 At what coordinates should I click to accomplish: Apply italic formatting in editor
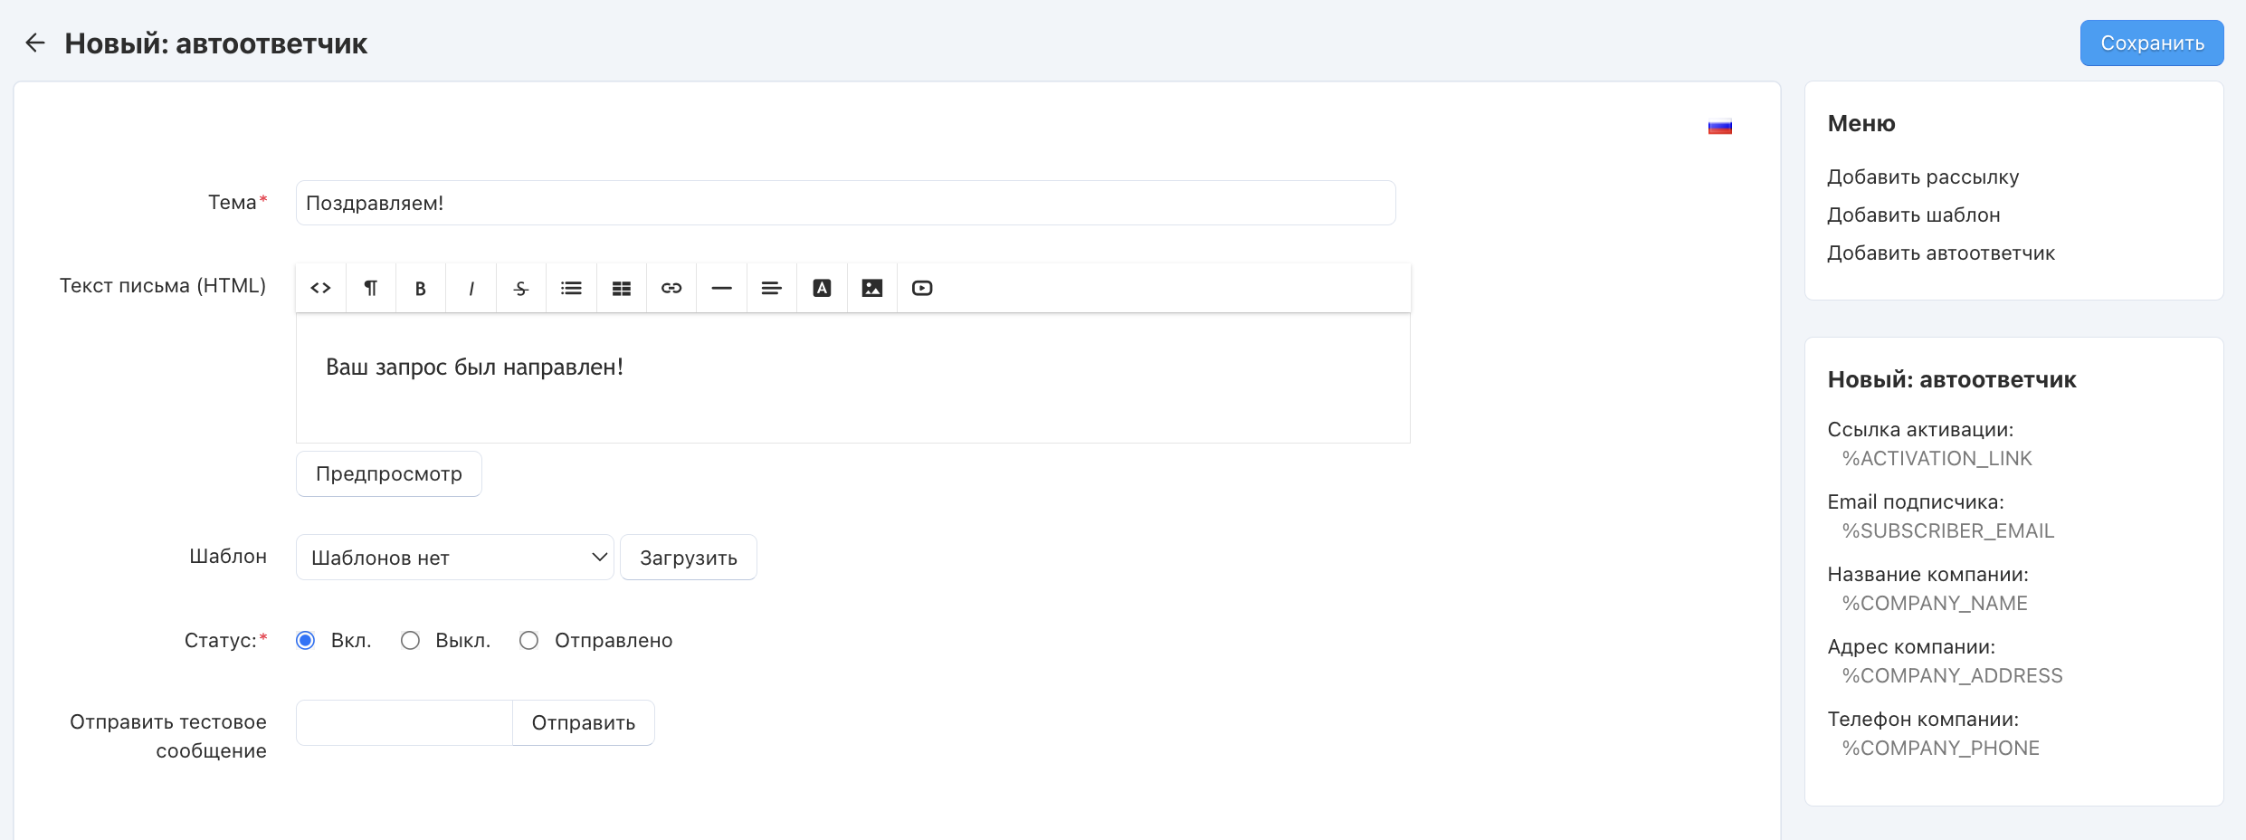click(x=471, y=288)
